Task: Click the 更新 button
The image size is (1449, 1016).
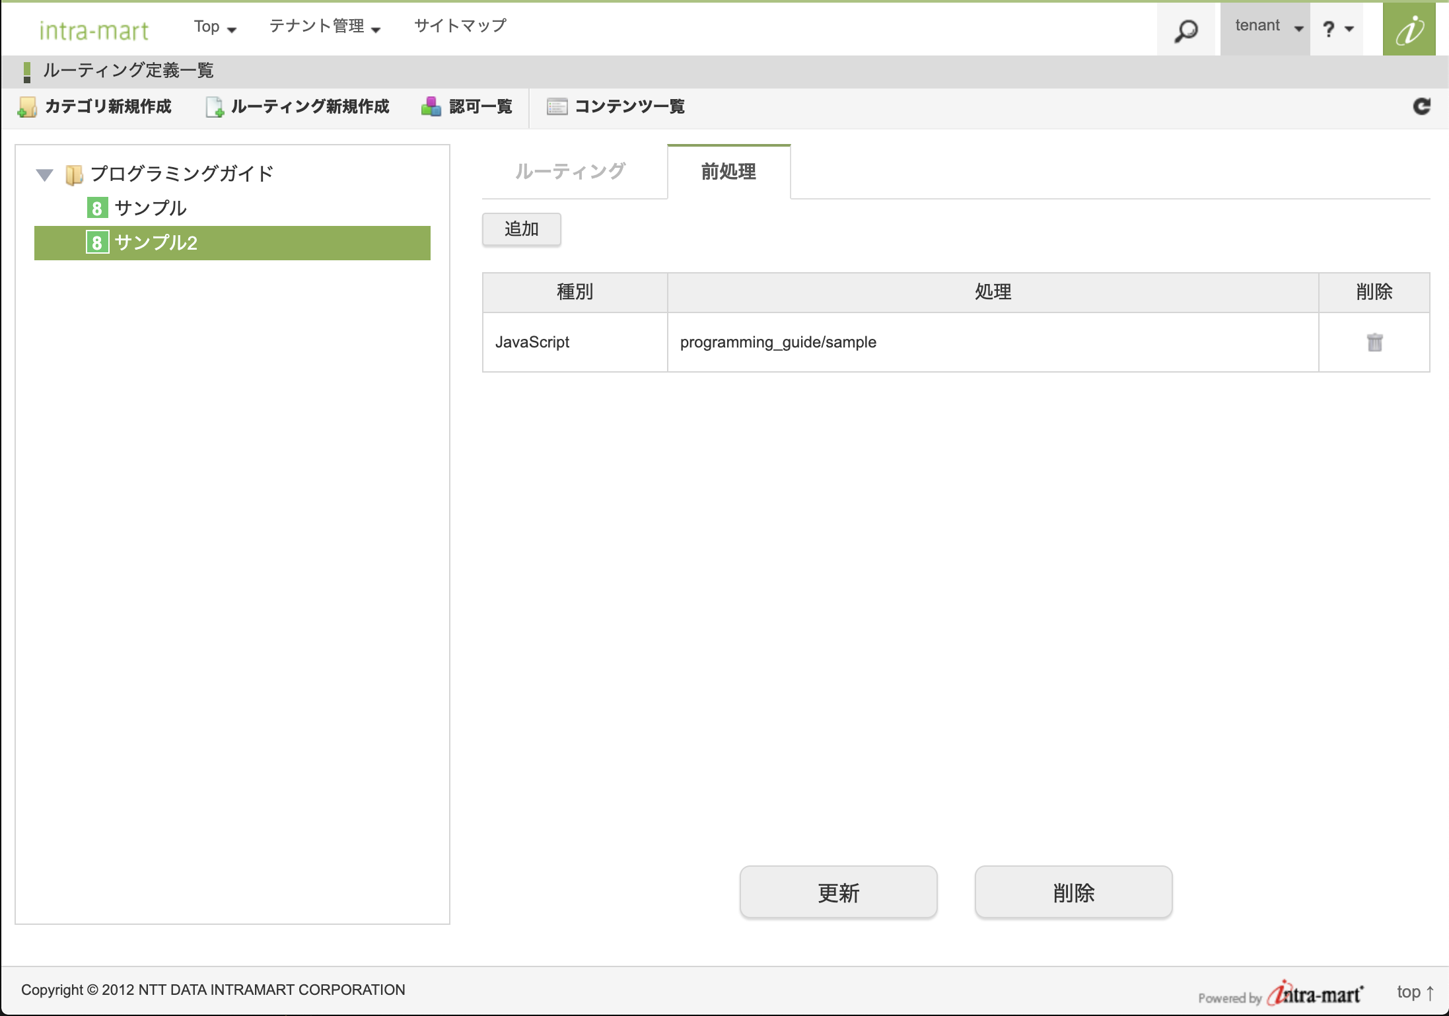Action: point(837,892)
